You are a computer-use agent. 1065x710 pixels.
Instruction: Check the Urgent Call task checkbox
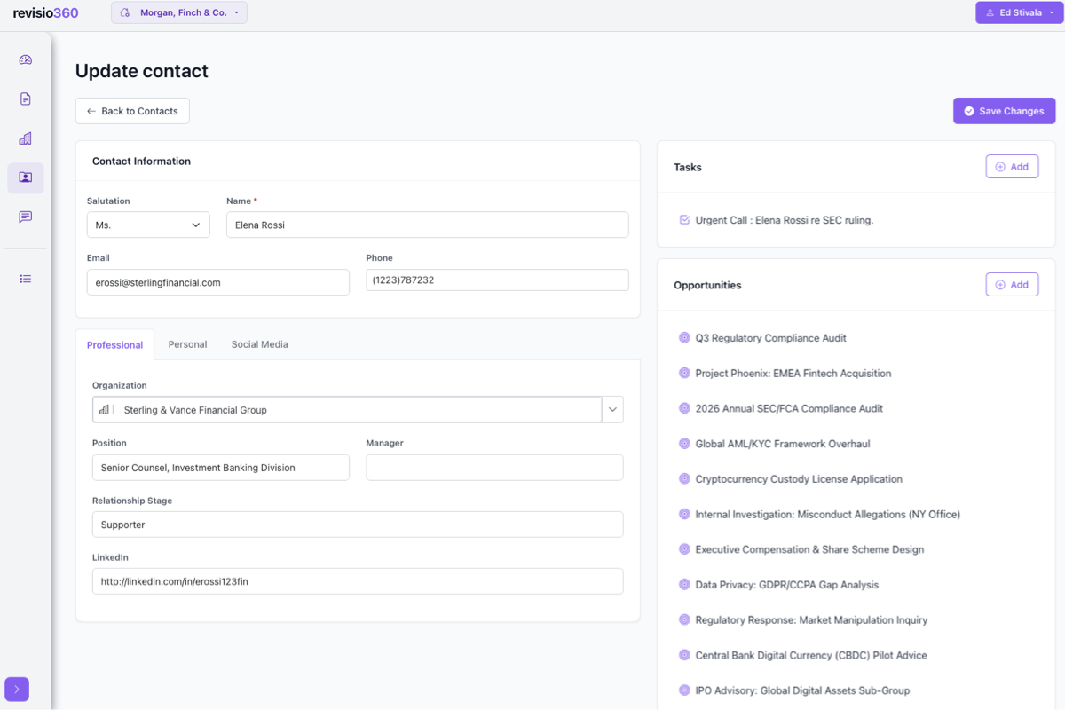click(684, 220)
